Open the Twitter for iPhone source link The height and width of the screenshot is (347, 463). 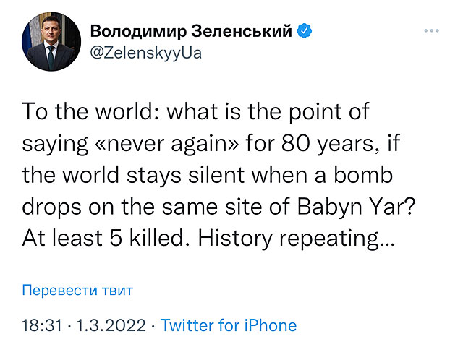tap(229, 325)
